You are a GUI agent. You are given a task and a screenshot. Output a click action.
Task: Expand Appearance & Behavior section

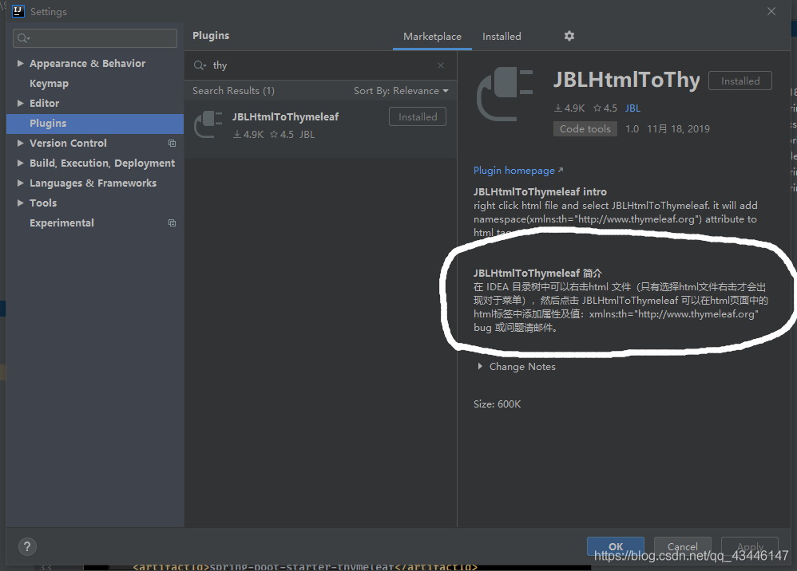(x=20, y=64)
